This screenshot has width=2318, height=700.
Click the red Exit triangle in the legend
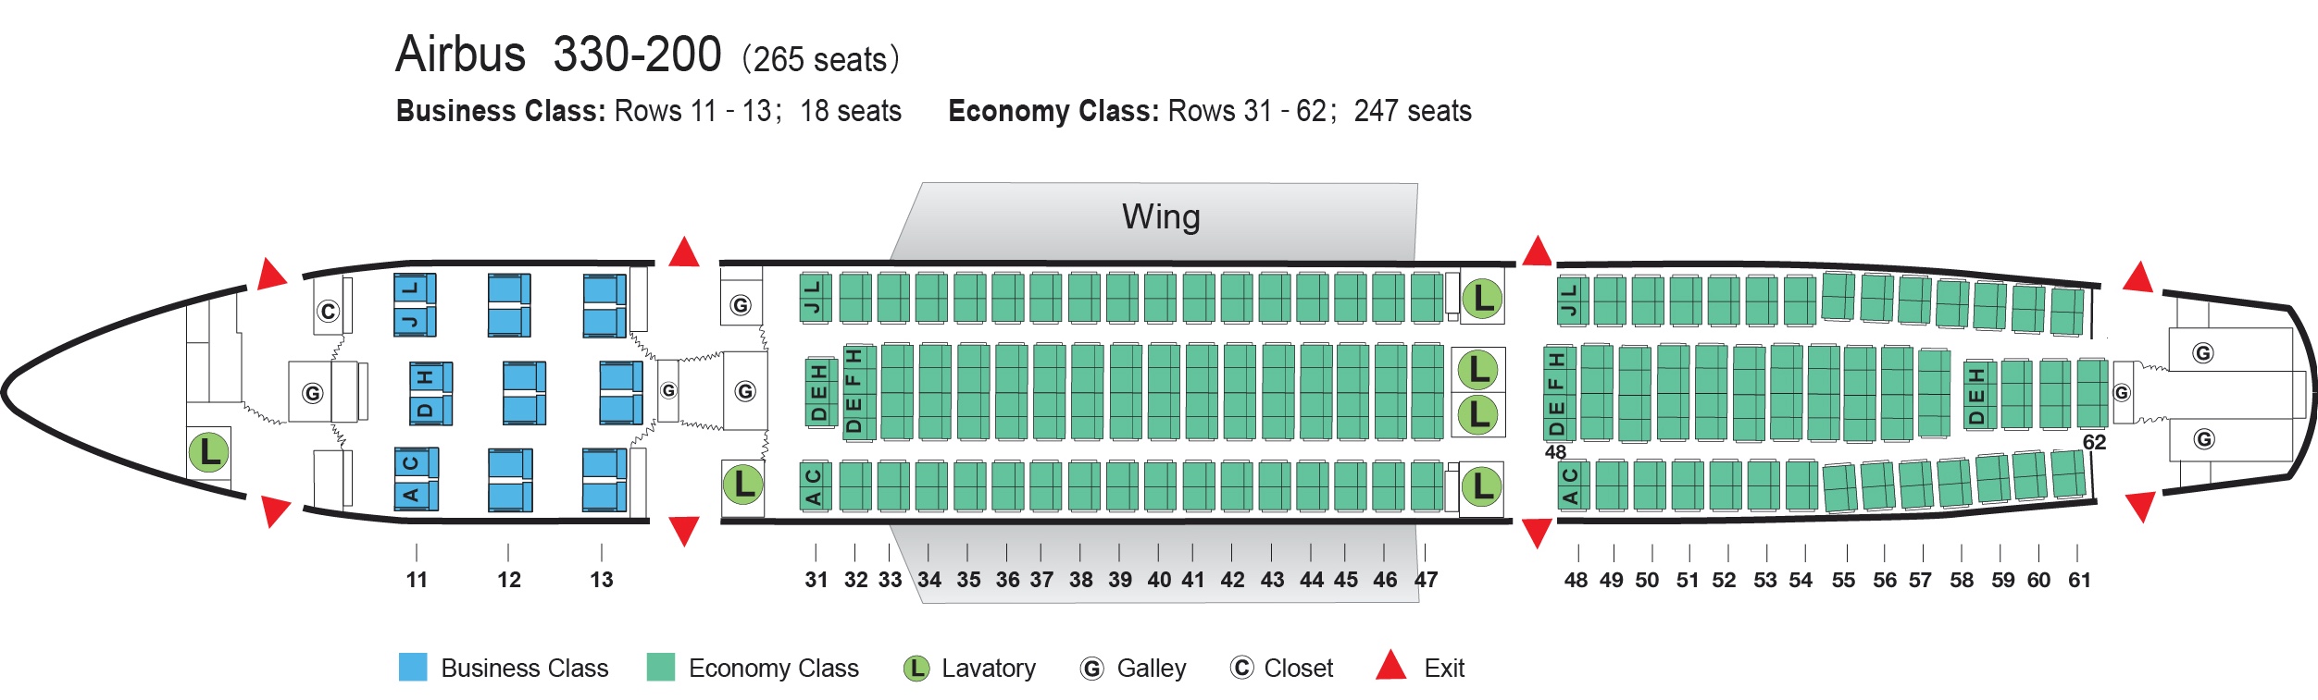pos(1390,667)
